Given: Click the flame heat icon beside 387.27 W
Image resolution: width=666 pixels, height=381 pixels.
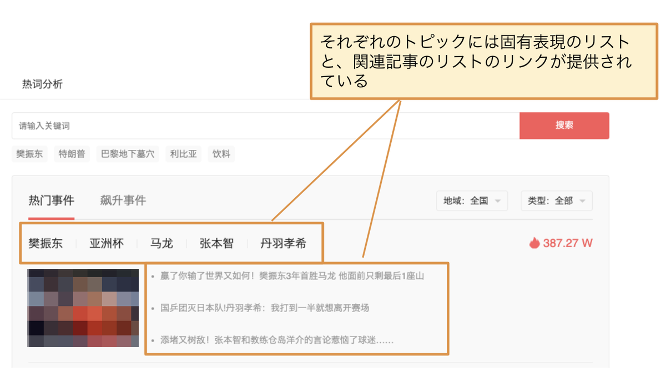Looking at the screenshot, I should pos(533,243).
